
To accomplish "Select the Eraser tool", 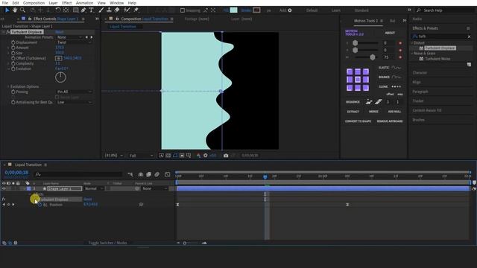I will (117, 10).
